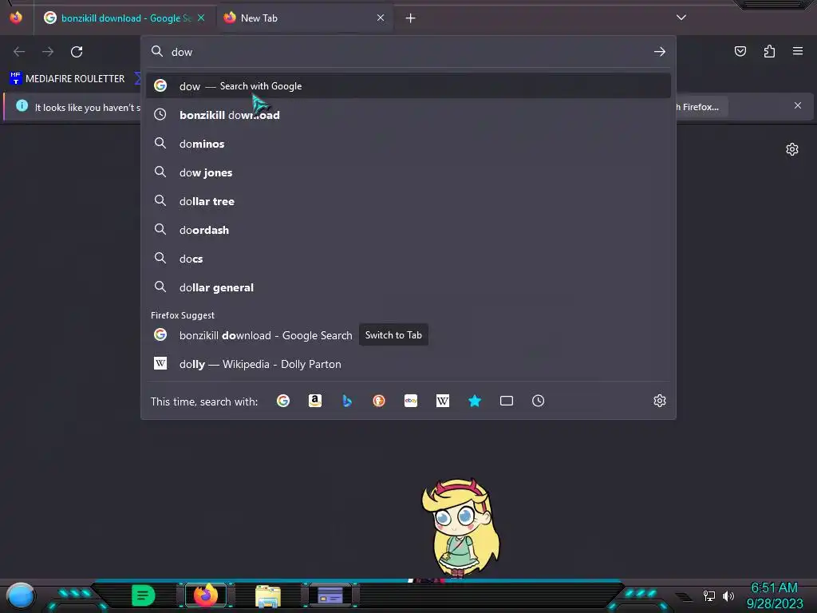The height and width of the screenshot is (613, 817).
Task: Reload the current page
Action: [77, 52]
